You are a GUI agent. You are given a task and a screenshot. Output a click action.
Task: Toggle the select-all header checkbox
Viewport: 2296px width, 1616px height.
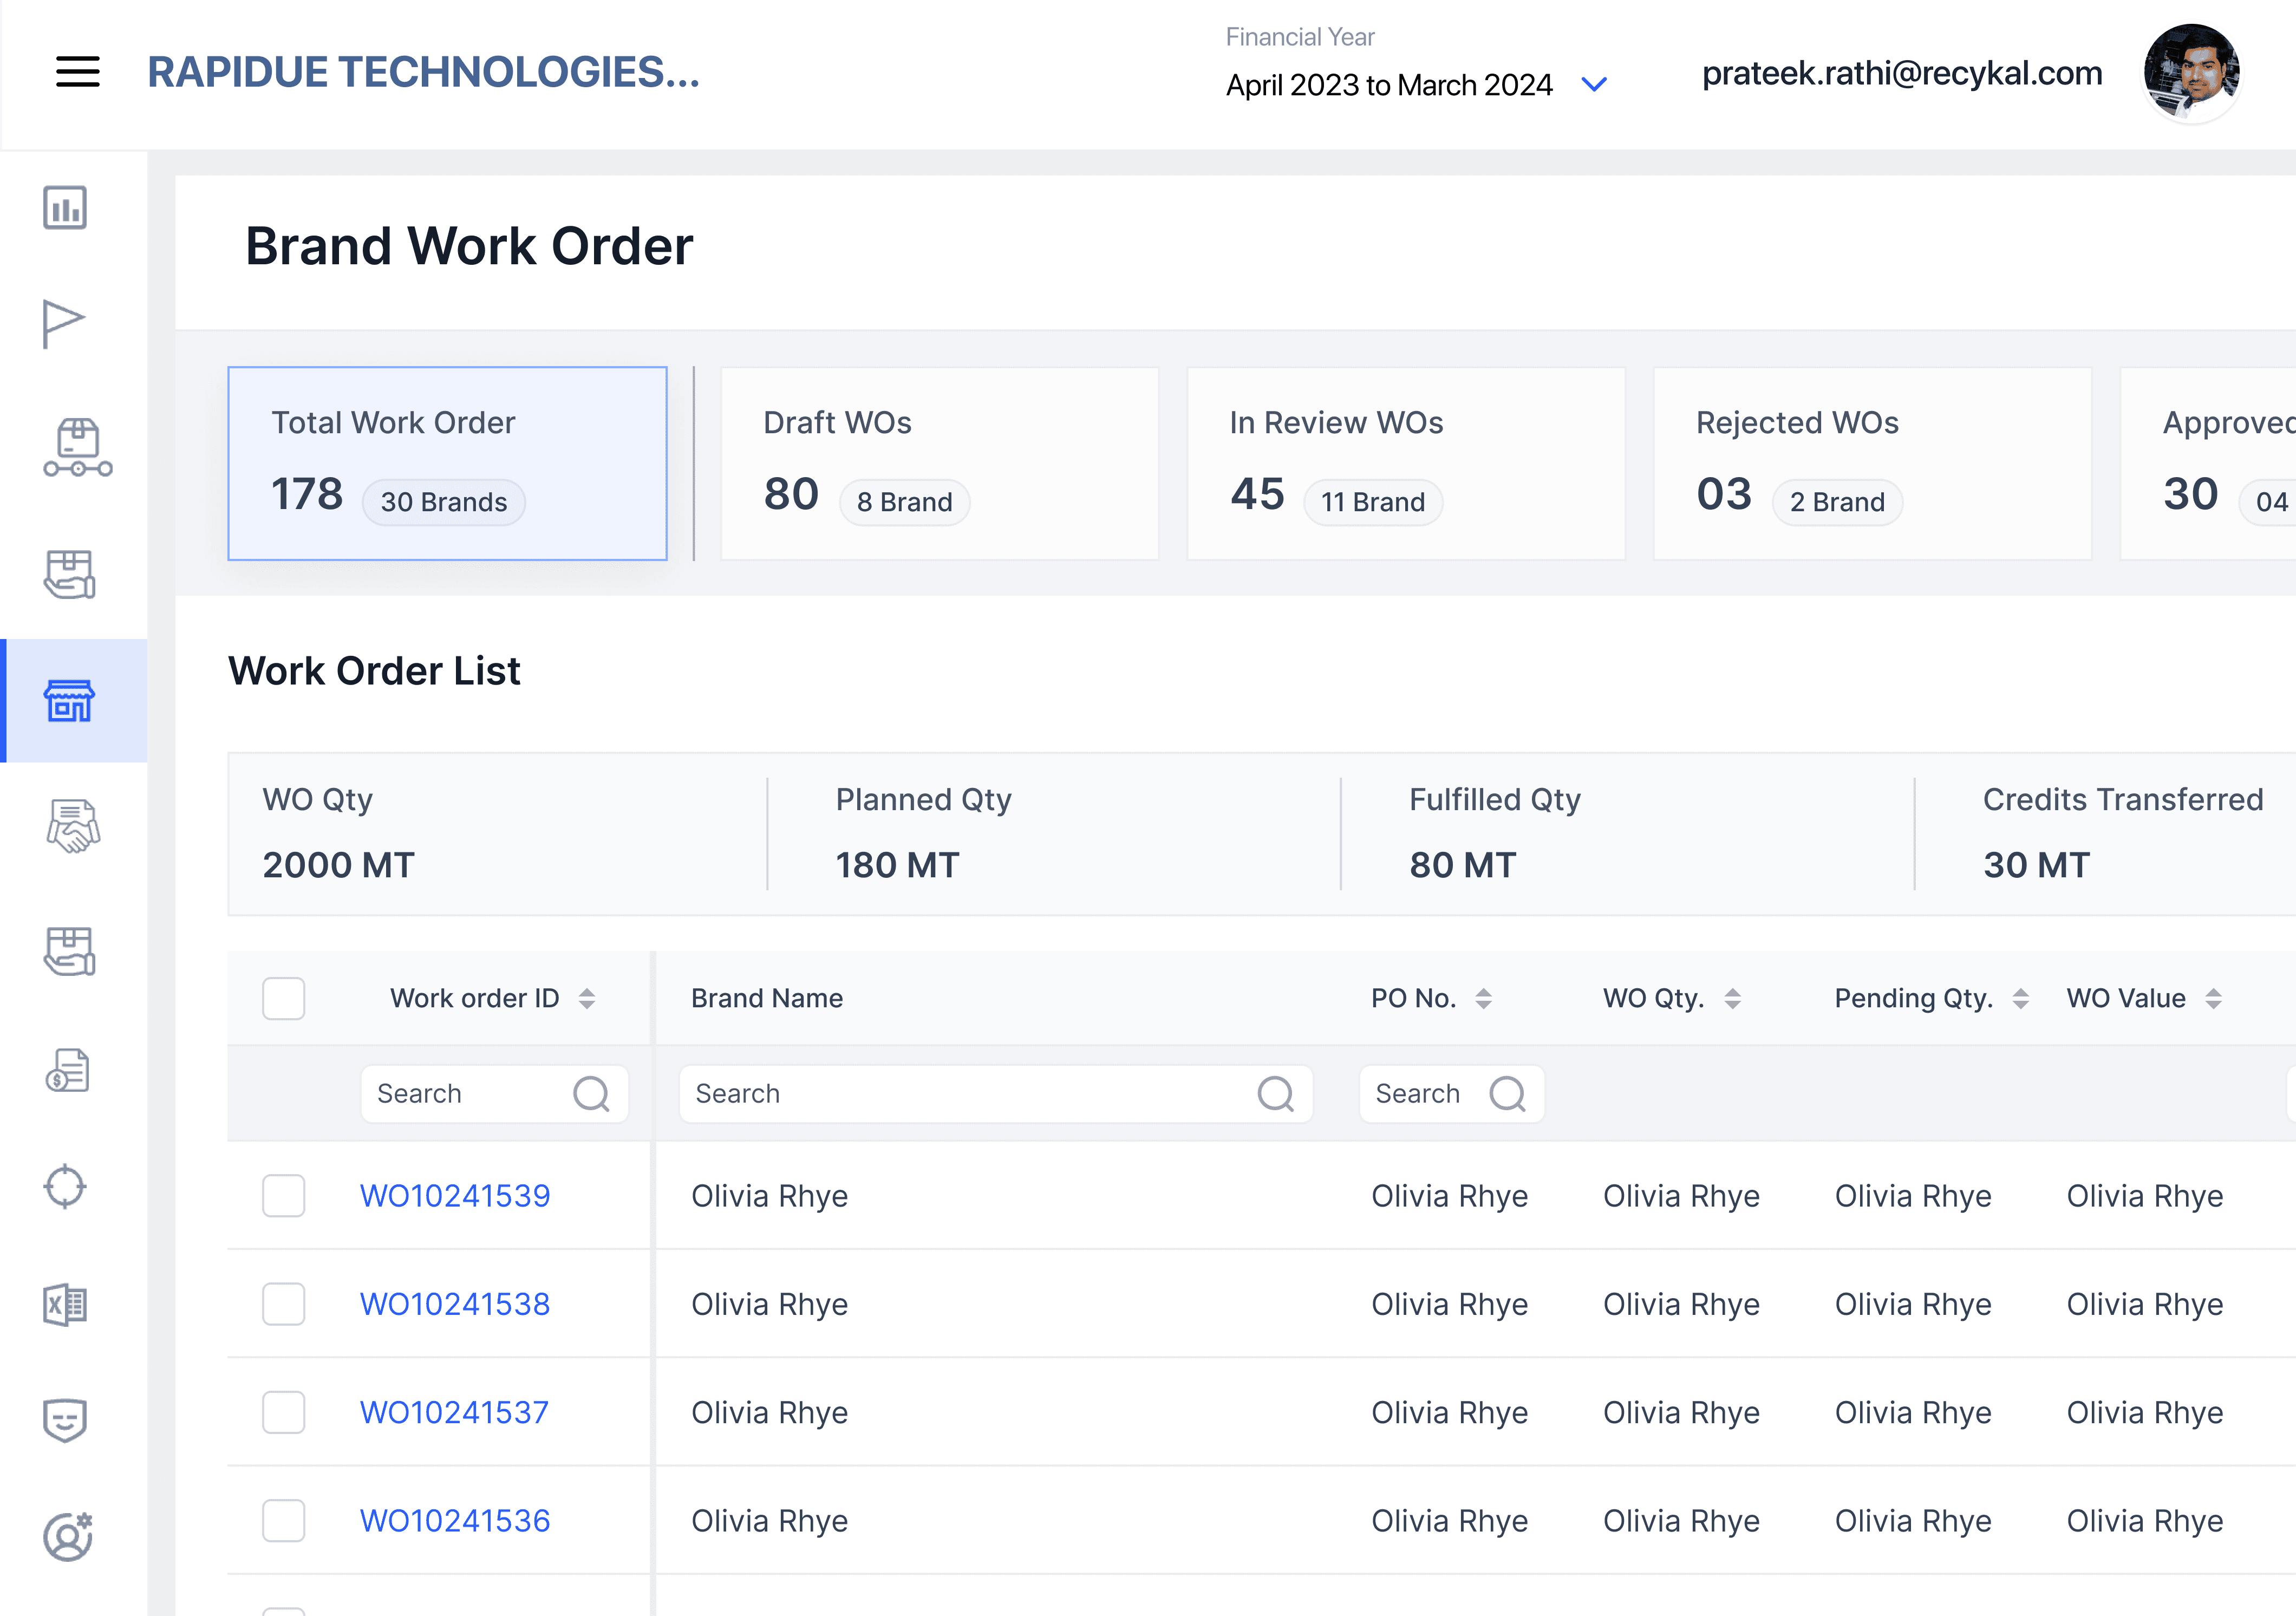coord(283,998)
